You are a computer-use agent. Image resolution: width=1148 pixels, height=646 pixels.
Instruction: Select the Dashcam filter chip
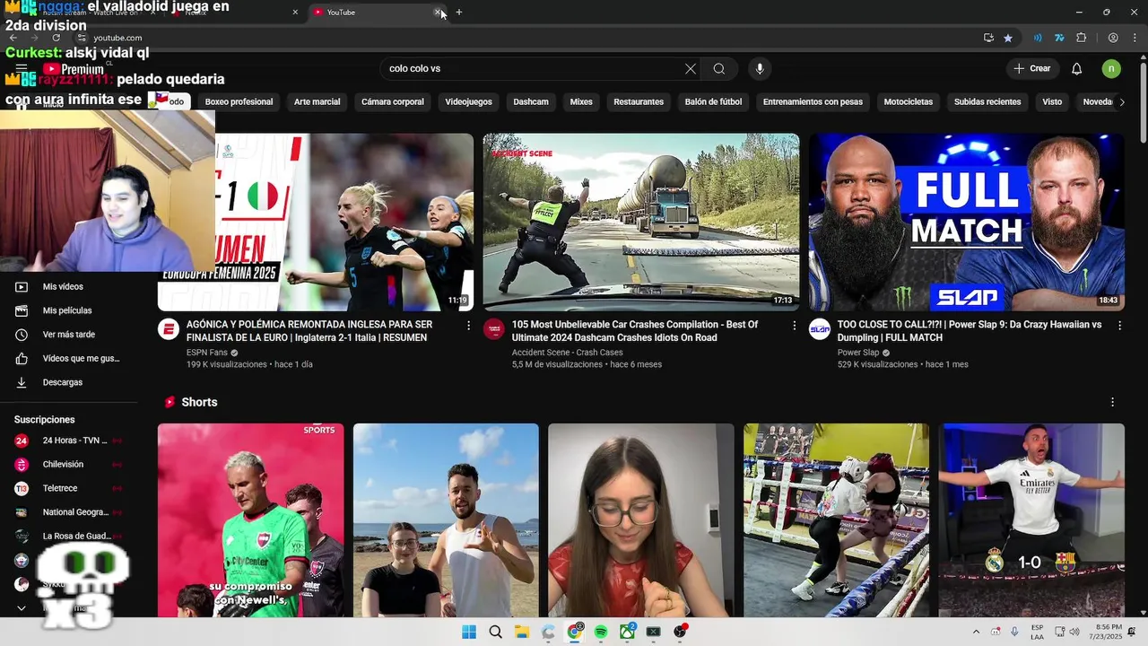click(x=531, y=102)
